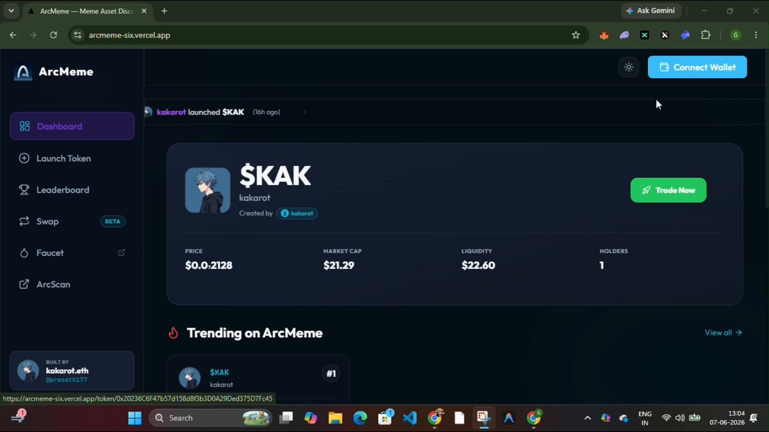Click the ArcMeme logo icon in sidebar
Viewport: 769px width, 432px height.
23,72
